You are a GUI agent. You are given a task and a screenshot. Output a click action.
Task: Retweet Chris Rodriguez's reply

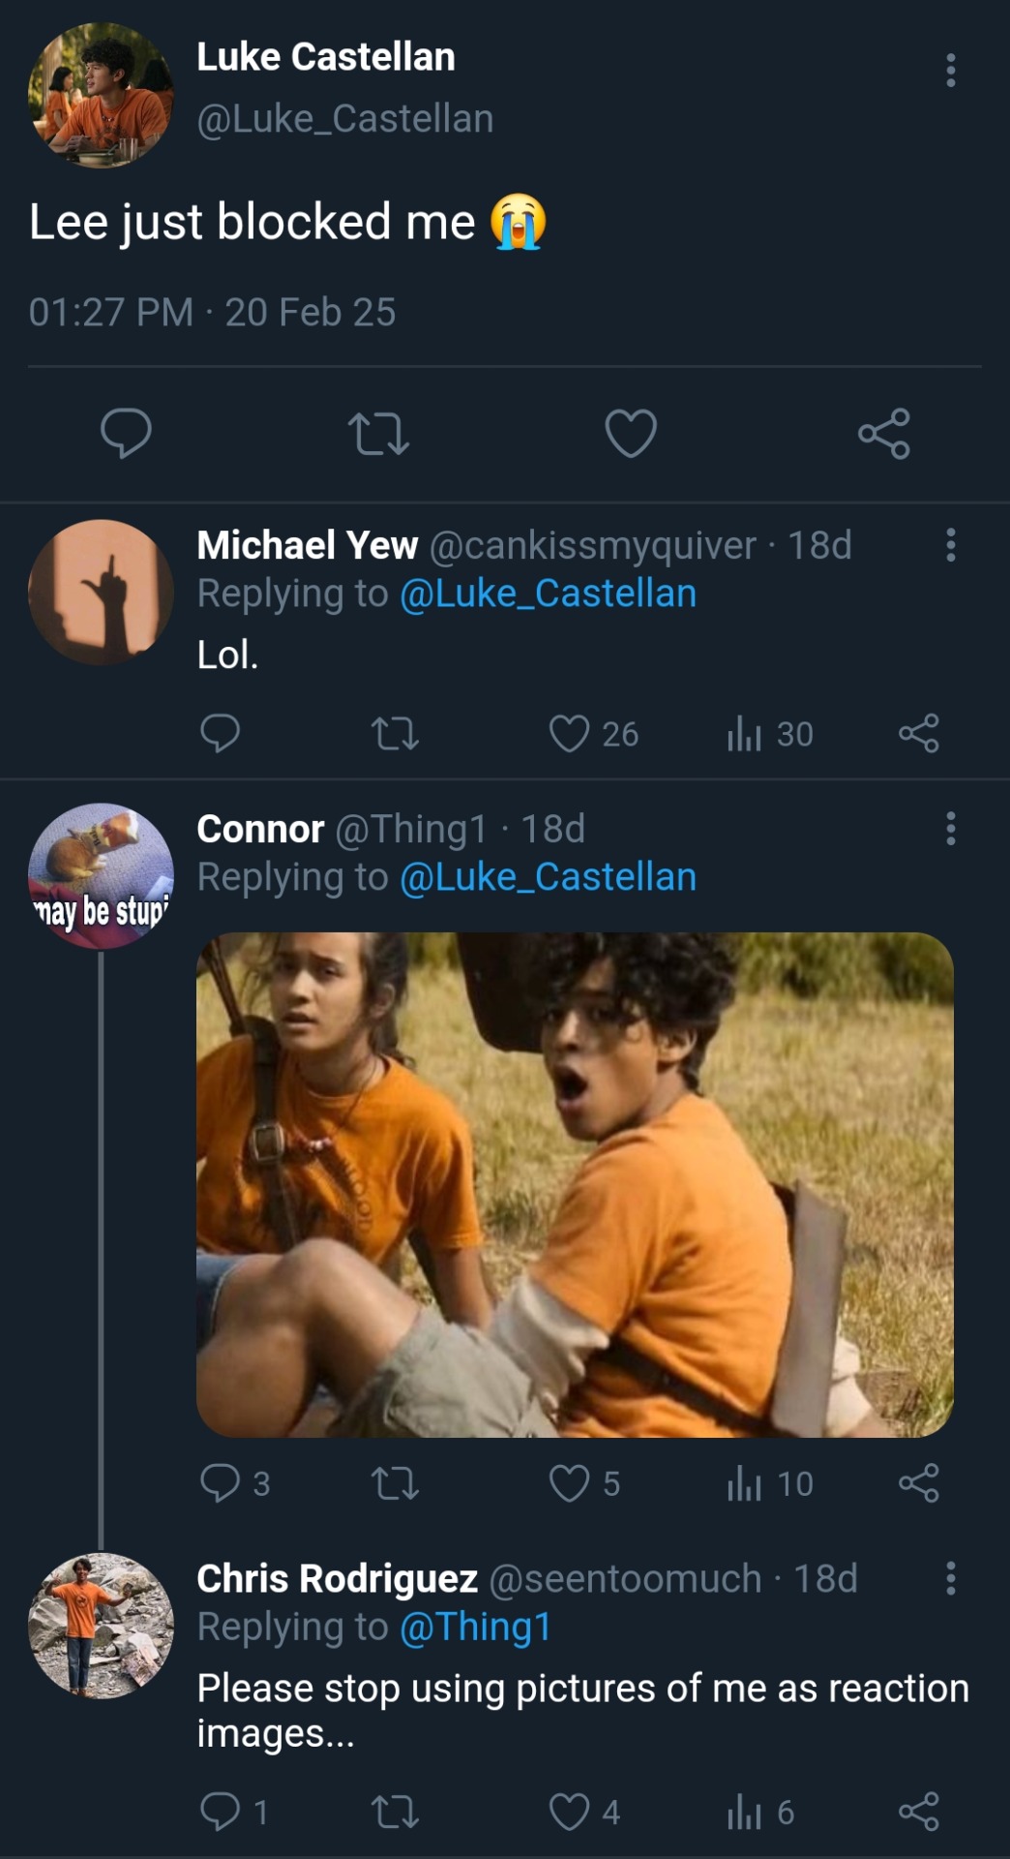395,1812
